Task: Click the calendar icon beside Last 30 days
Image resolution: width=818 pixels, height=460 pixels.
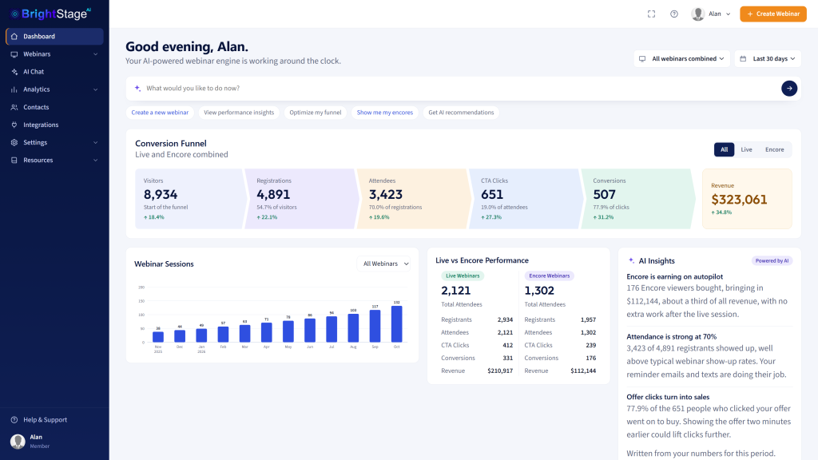Action: (743, 59)
